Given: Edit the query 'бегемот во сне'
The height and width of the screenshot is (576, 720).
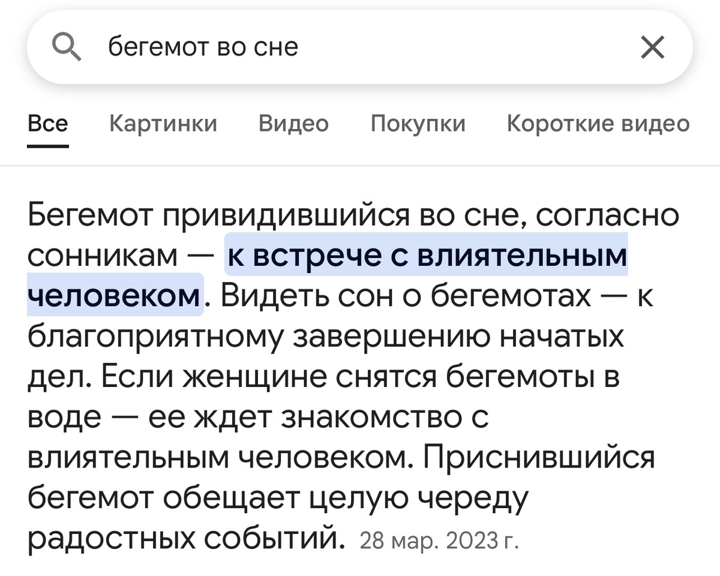Looking at the screenshot, I should click(204, 46).
